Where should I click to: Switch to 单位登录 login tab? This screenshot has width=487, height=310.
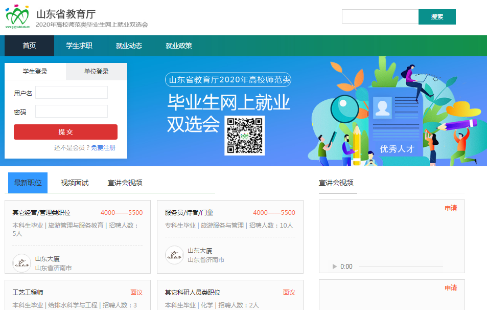click(x=96, y=72)
